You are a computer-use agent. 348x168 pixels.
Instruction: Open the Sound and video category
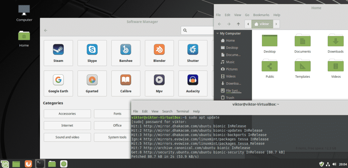pos(67,137)
